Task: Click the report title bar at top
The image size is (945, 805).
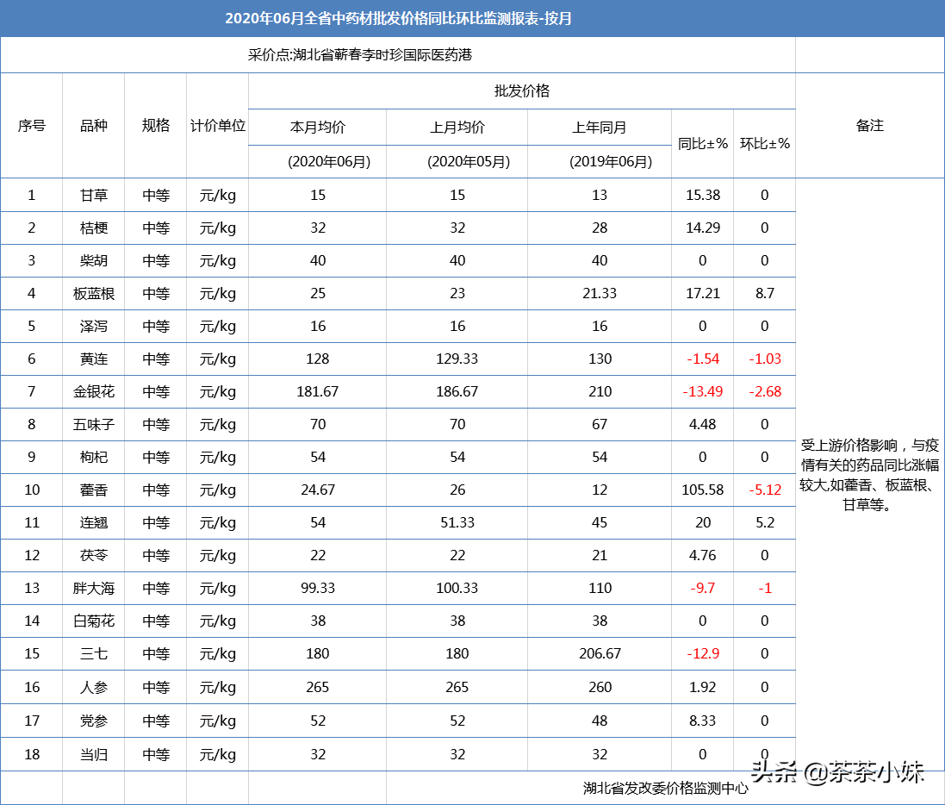Action: [x=472, y=16]
